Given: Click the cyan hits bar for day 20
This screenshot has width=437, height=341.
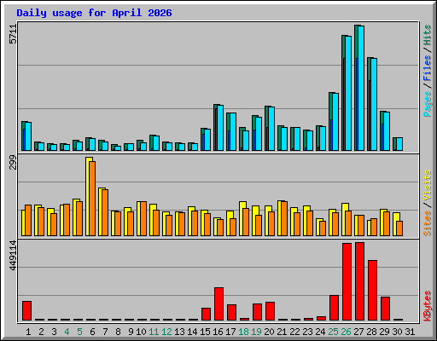Looking at the screenshot, I should tap(271, 129).
